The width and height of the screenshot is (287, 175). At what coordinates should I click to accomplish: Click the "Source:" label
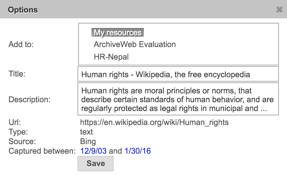22,142
